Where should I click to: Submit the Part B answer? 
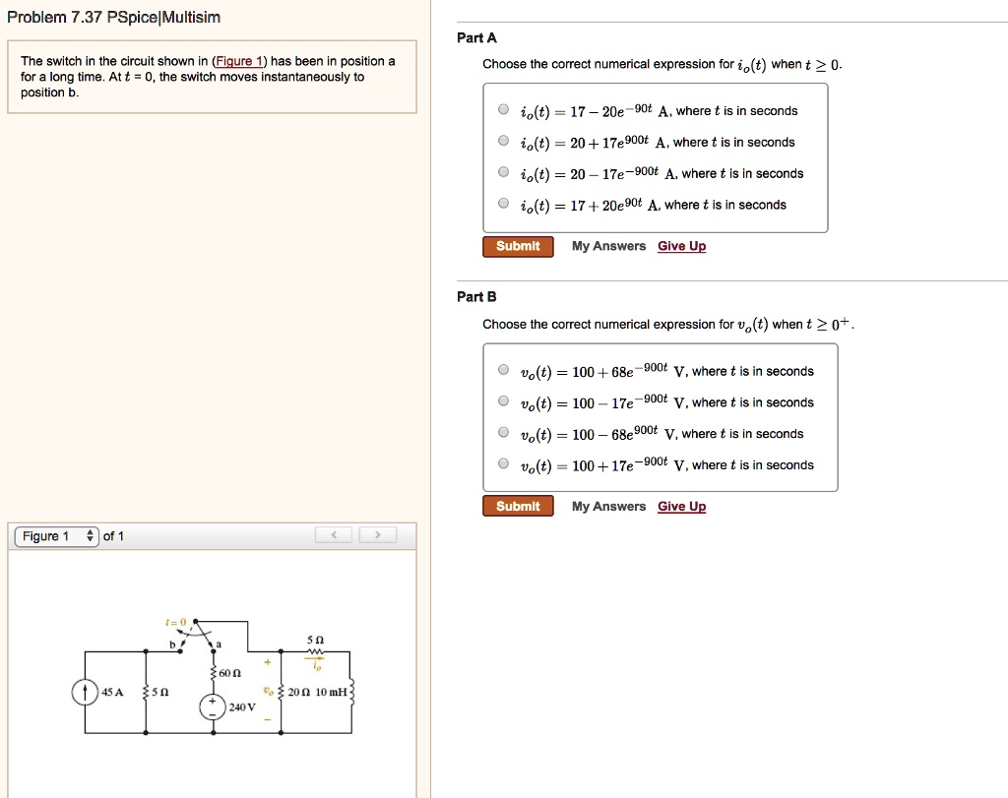pyautogui.click(x=518, y=506)
